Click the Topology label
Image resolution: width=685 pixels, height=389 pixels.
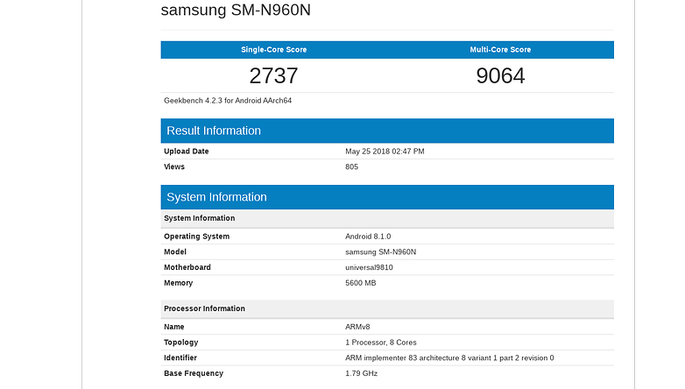point(180,343)
